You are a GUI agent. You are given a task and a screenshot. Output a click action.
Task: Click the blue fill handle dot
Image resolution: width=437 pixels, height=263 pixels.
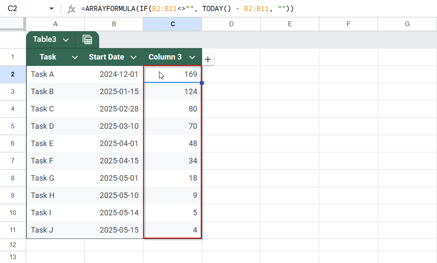(202, 83)
